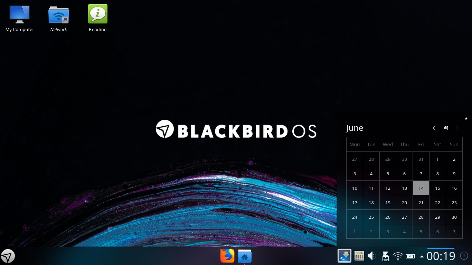Select day 13 in the calendar
This screenshot has width=472, height=265.
click(404, 188)
